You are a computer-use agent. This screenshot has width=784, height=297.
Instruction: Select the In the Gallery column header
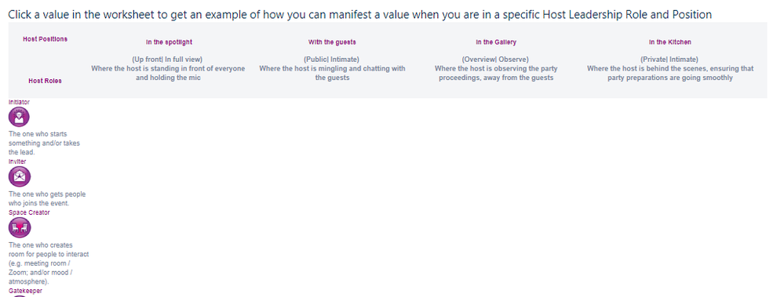tap(496, 42)
